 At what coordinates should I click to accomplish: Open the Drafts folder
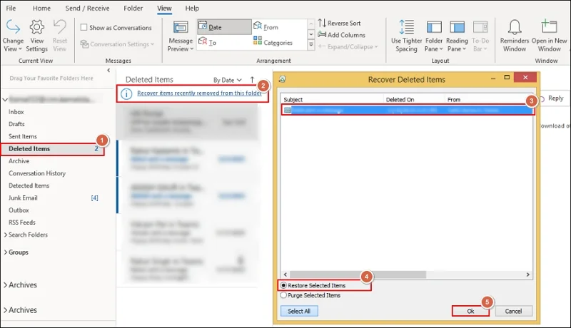coord(16,124)
